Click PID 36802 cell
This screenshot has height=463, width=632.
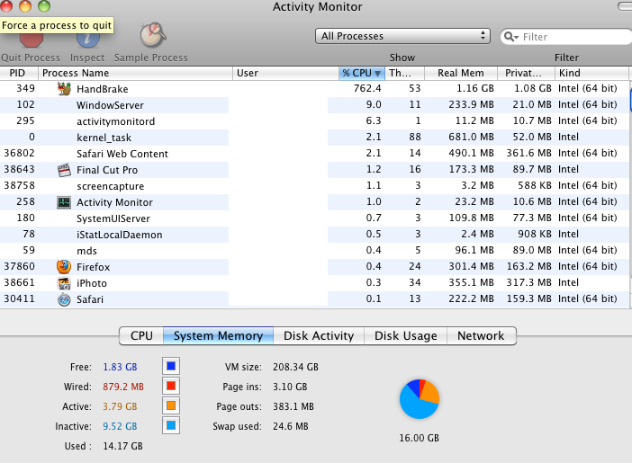pos(19,153)
